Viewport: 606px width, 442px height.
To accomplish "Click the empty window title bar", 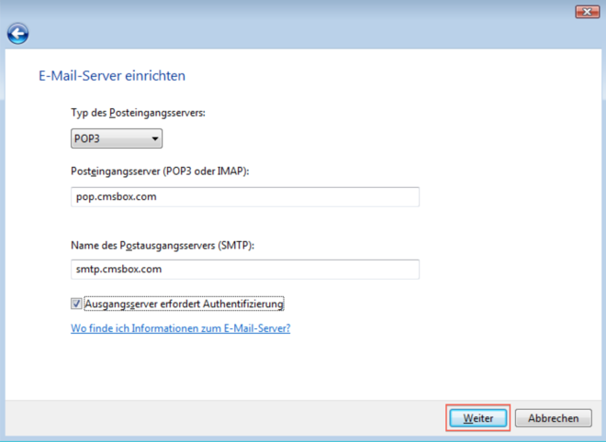I will pyautogui.click(x=275, y=11).
